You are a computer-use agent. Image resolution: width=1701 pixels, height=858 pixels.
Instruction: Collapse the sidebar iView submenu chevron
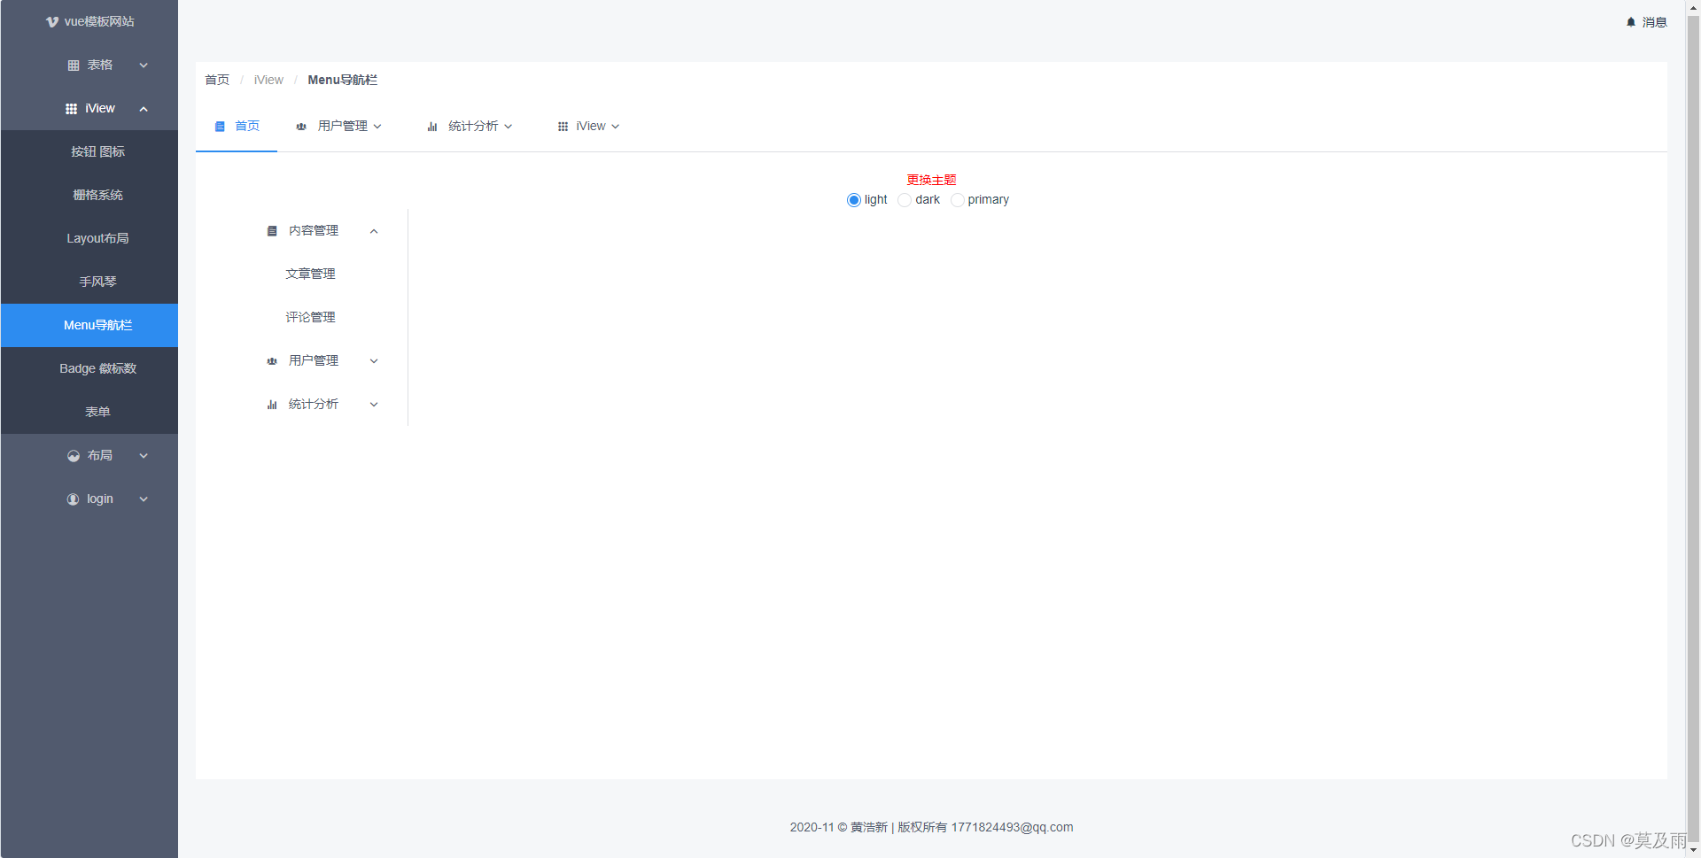pos(144,109)
